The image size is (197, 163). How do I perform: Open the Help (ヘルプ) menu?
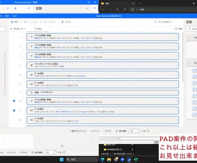[x=15, y=16]
